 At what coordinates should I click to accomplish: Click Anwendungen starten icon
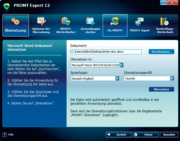[90, 21]
